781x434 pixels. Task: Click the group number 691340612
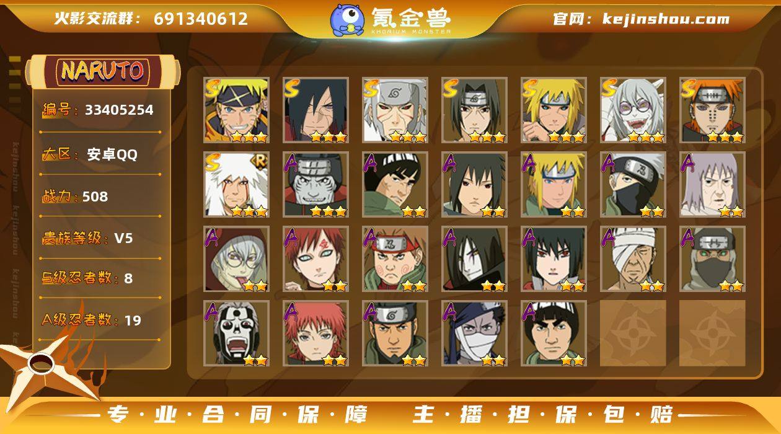pos(201,19)
